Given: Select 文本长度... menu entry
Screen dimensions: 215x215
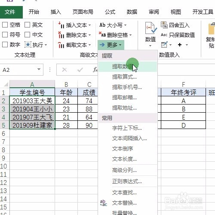Looking at the screenshot, I should click(128, 159).
